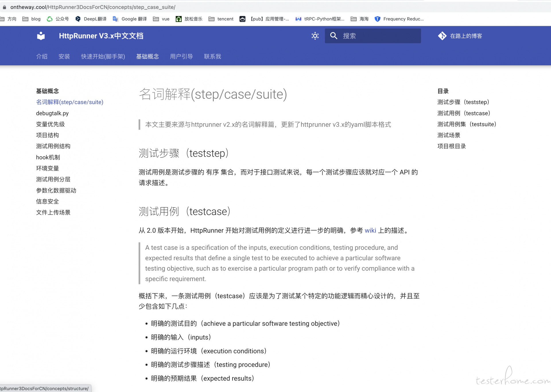
Task: Switch to the 用户引导 tab
Action: pyautogui.click(x=181, y=56)
